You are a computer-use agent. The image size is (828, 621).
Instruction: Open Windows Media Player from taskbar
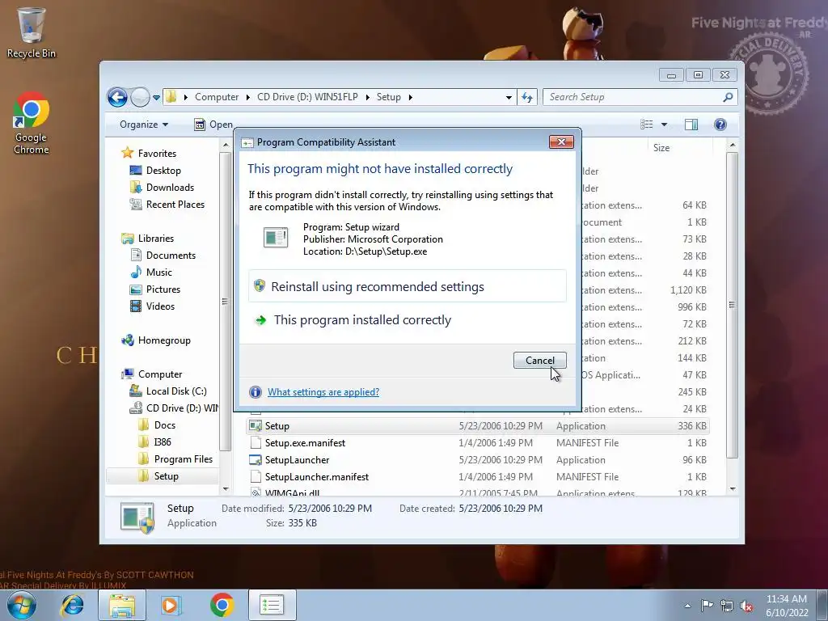pyautogui.click(x=171, y=605)
